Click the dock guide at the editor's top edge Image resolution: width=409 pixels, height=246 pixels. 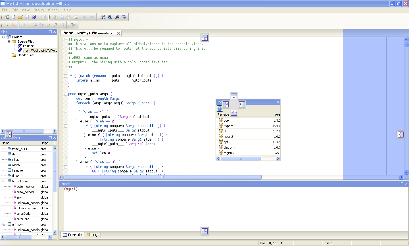click(204, 37)
